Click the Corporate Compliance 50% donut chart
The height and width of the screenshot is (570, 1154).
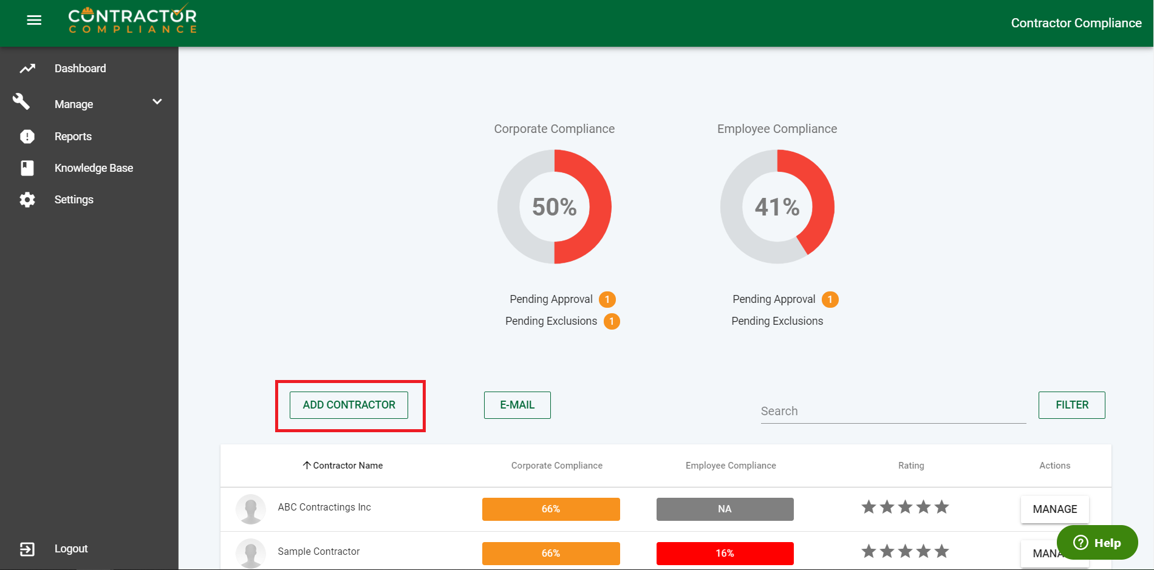tap(554, 207)
